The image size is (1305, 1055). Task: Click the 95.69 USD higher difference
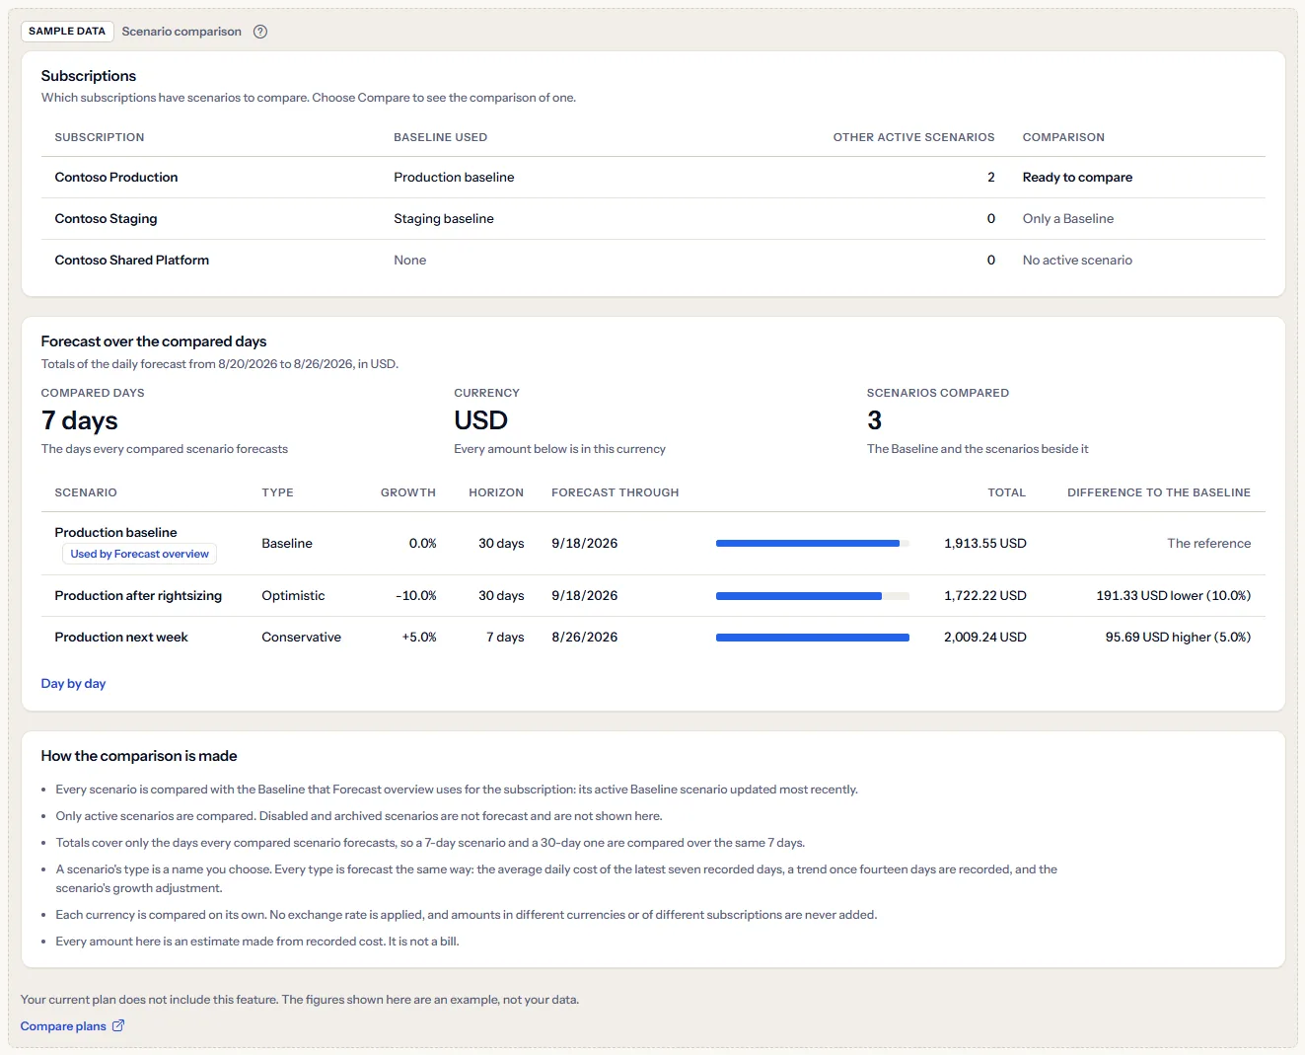1178,638
